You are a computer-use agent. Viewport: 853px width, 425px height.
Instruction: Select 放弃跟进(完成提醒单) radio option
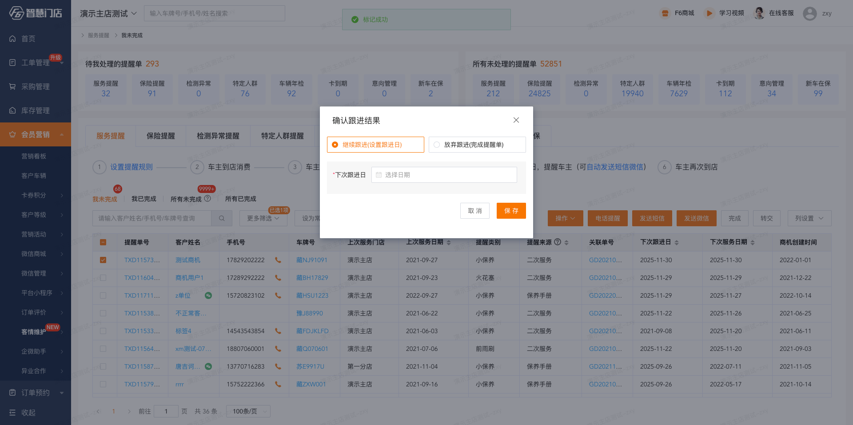pos(437,145)
